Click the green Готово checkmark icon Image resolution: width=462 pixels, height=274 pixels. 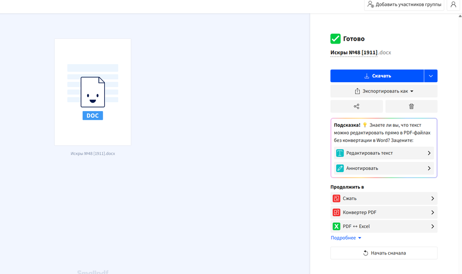pos(336,39)
